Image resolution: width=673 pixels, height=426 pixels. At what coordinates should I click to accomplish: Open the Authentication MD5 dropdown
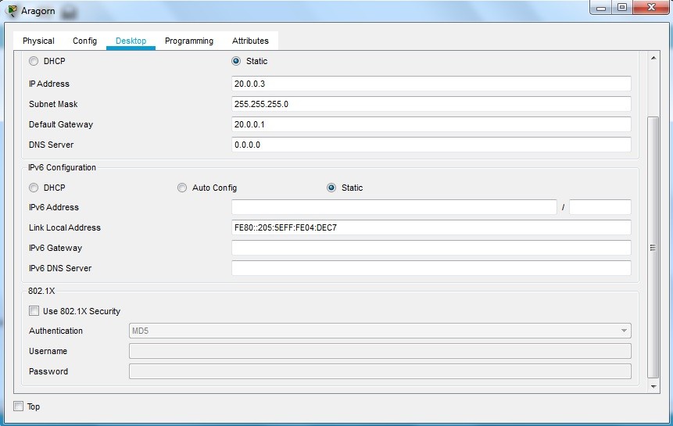(380, 331)
